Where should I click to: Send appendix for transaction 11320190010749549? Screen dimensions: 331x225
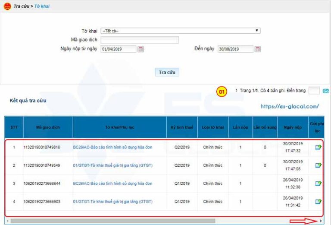(x=318, y=165)
